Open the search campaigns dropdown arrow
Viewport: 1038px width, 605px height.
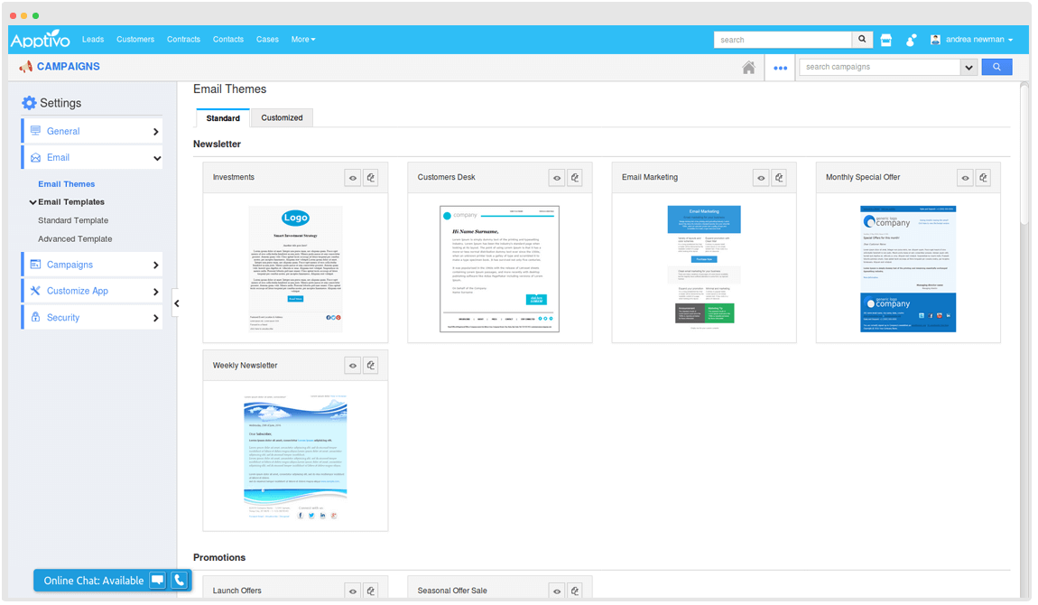[x=968, y=67]
